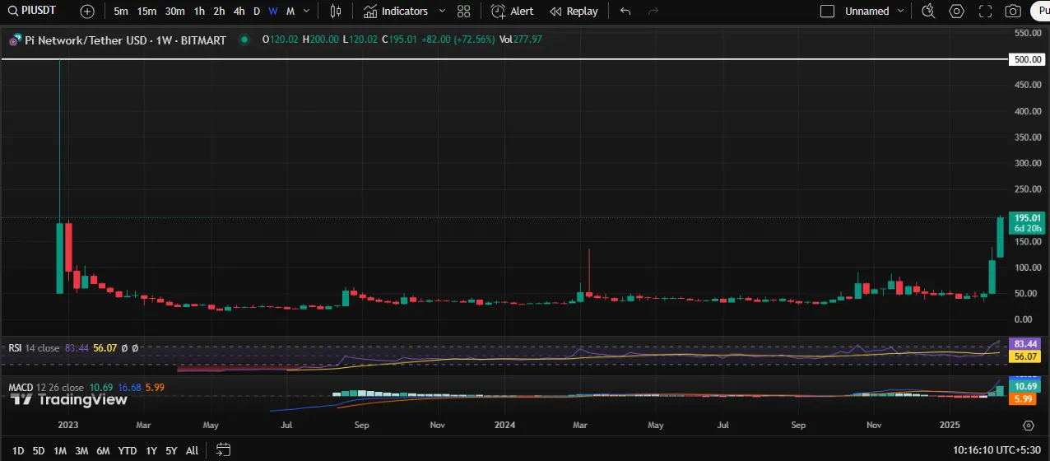Toggle the layout checkbox beside Unnamed
Image resolution: width=1050 pixels, height=461 pixels.
pos(828,12)
